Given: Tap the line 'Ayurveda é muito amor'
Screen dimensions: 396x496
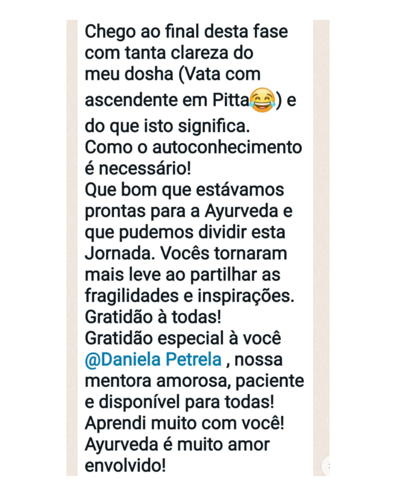Looking at the screenshot, I should tap(177, 445).
